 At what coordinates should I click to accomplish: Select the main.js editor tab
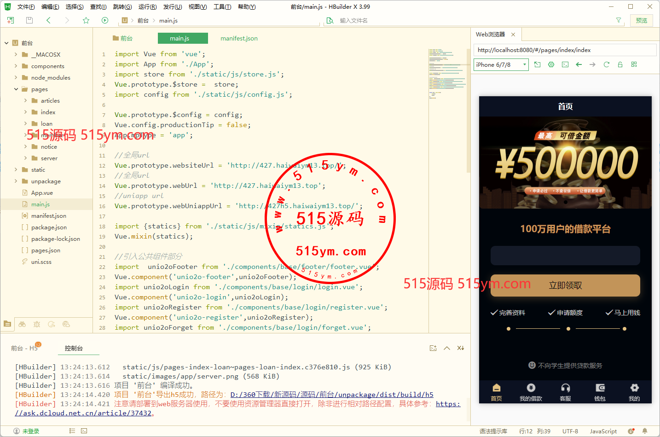[183, 38]
